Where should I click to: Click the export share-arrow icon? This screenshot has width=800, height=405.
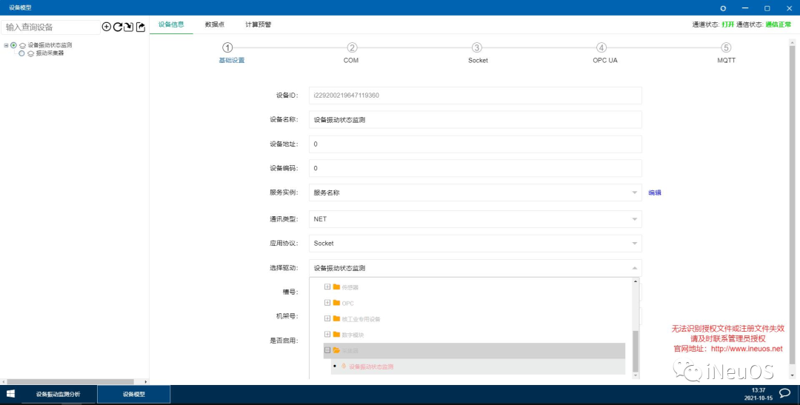tap(140, 27)
